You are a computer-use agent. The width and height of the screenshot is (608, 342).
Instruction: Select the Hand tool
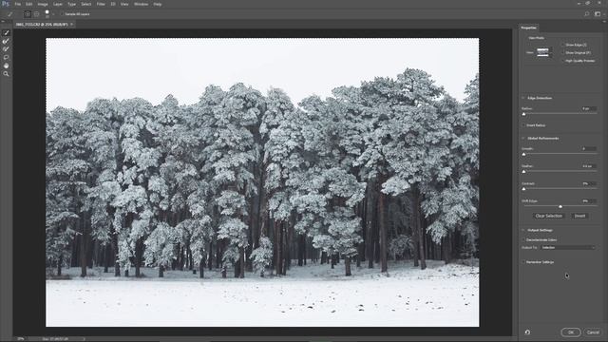pos(6,66)
